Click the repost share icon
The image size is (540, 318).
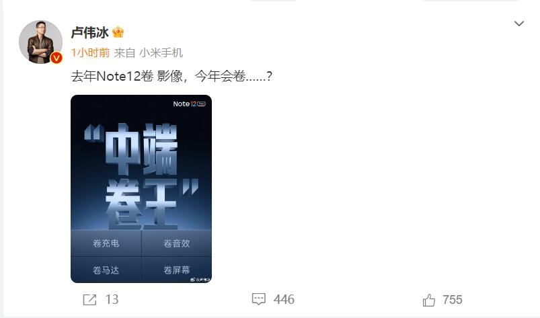[x=89, y=300]
